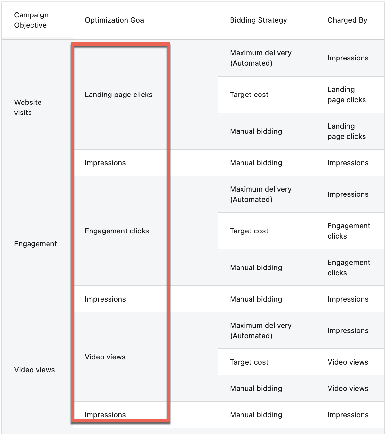The height and width of the screenshot is (434, 386).
Task: Select the Landing page clicks optimization goal cell
Action: tap(118, 95)
